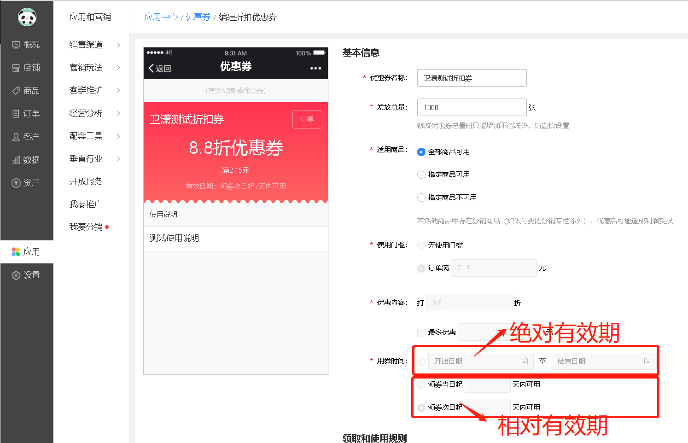This screenshot has width=688, height=443.
Task: Click the 开始日期 date field
Action: tap(481, 361)
